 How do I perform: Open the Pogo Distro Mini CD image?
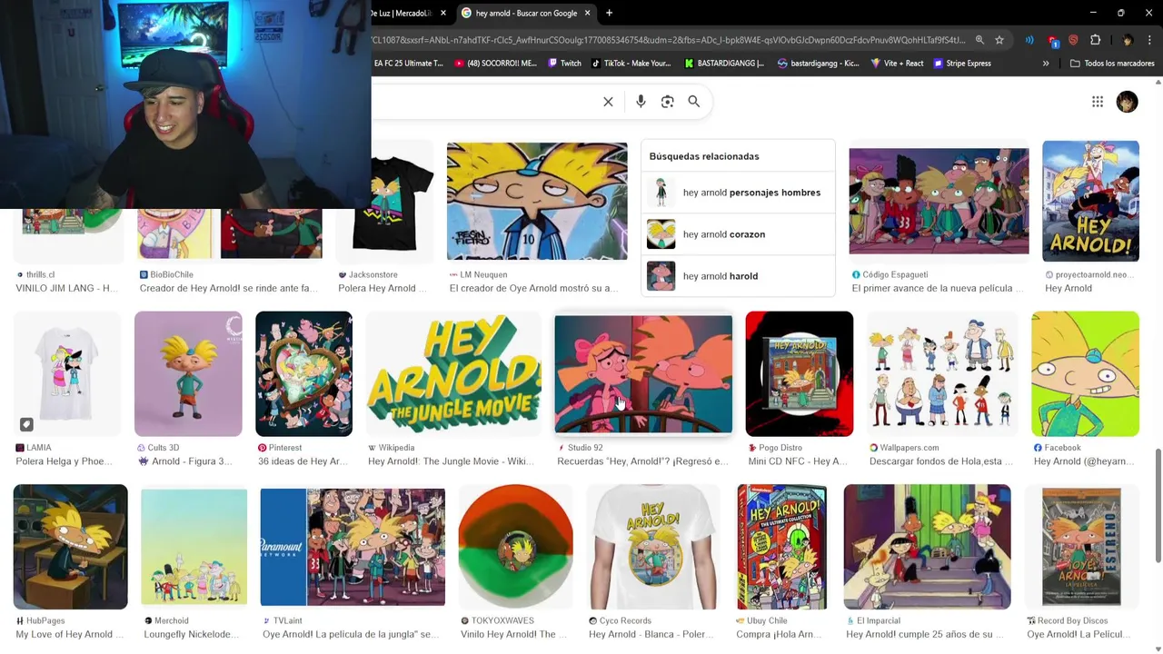coord(799,373)
